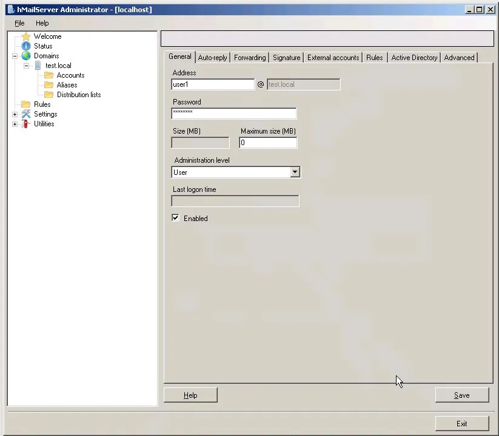Expand the Settings tree node

[x=15, y=114]
